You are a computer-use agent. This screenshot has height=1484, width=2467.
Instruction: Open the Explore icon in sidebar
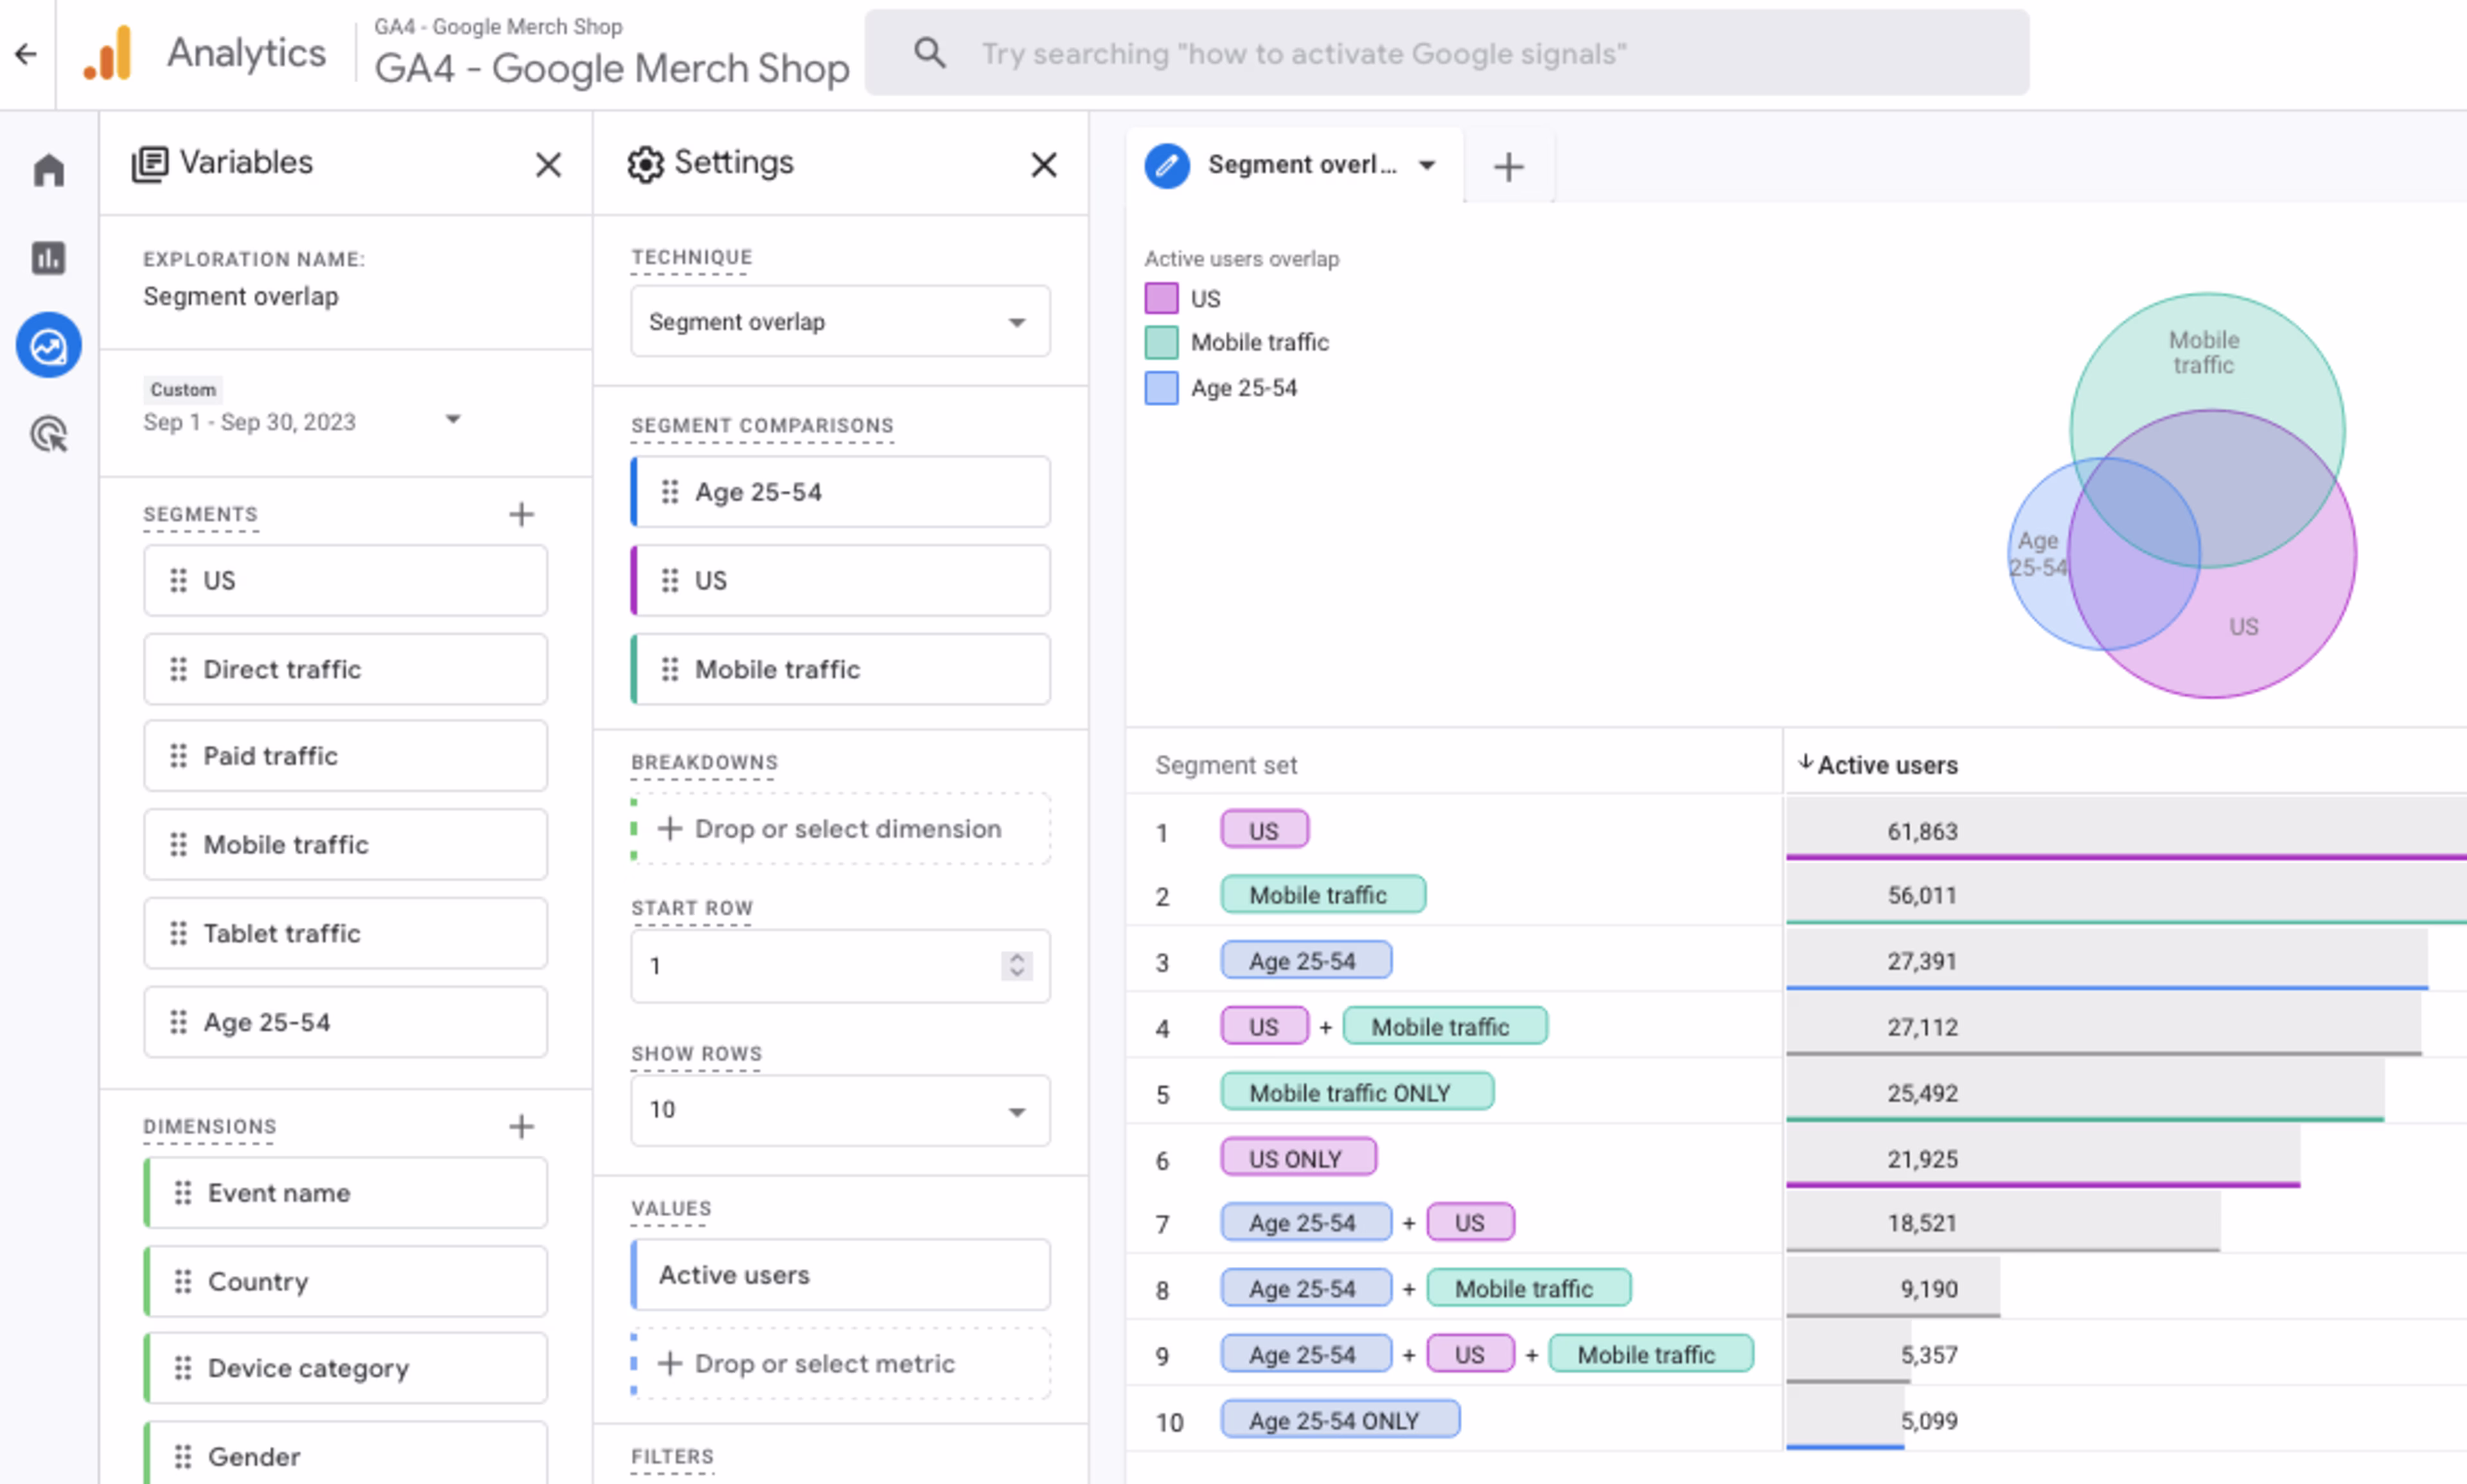pyautogui.click(x=48, y=346)
